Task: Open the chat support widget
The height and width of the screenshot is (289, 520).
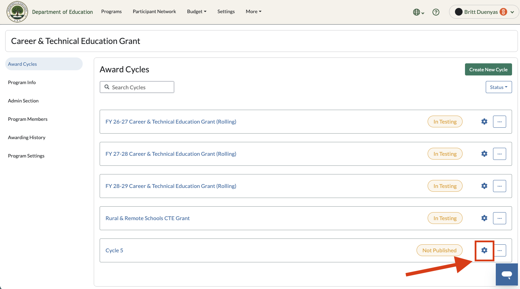Action: 507,274
